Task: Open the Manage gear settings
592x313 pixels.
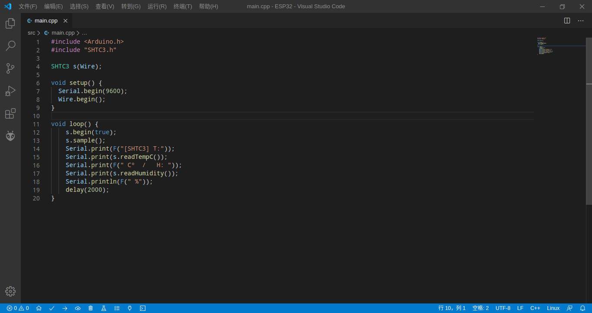Action: pos(10,291)
